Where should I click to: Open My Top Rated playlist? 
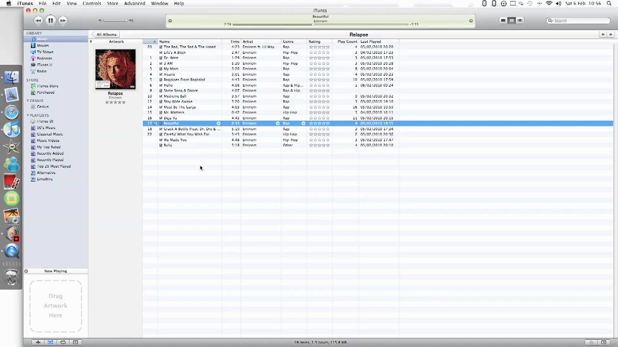click(48, 147)
